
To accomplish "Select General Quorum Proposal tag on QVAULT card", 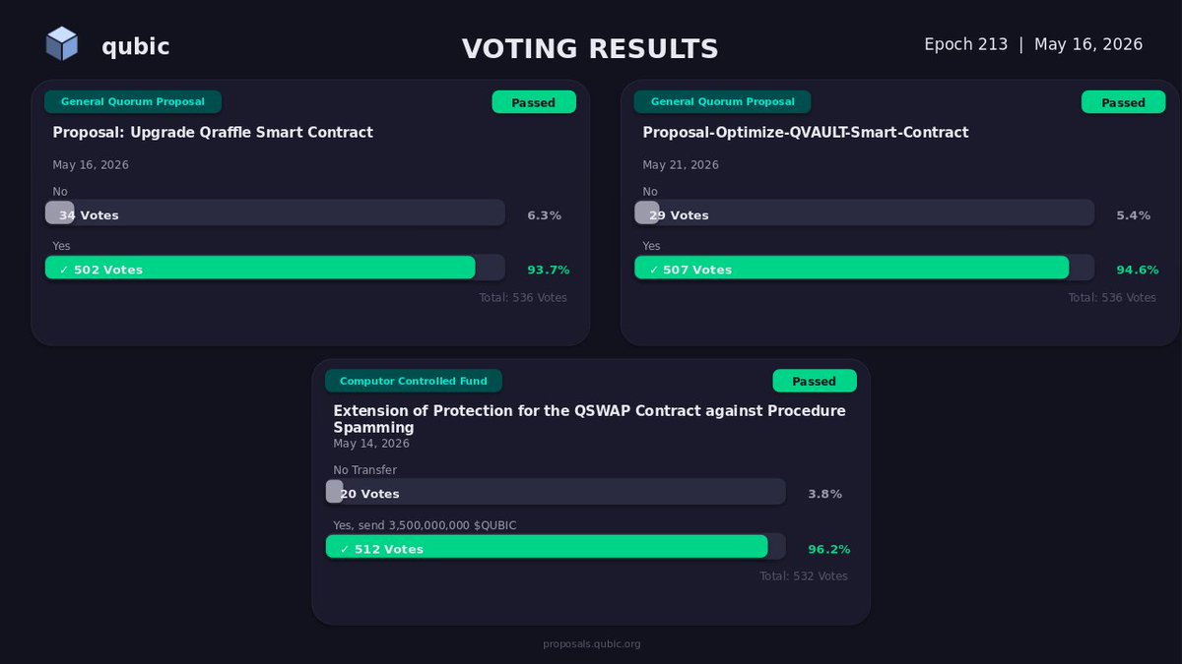I will (723, 101).
